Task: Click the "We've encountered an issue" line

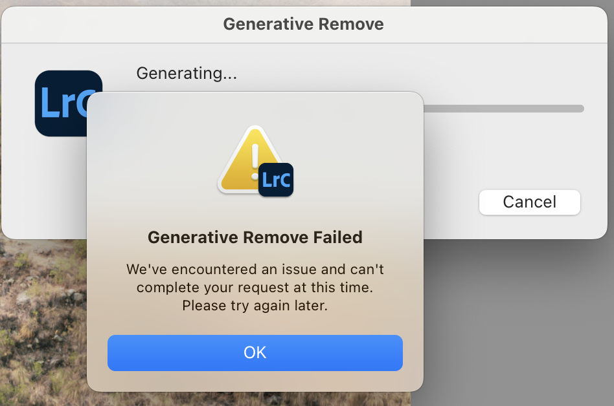Action: [255, 268]
